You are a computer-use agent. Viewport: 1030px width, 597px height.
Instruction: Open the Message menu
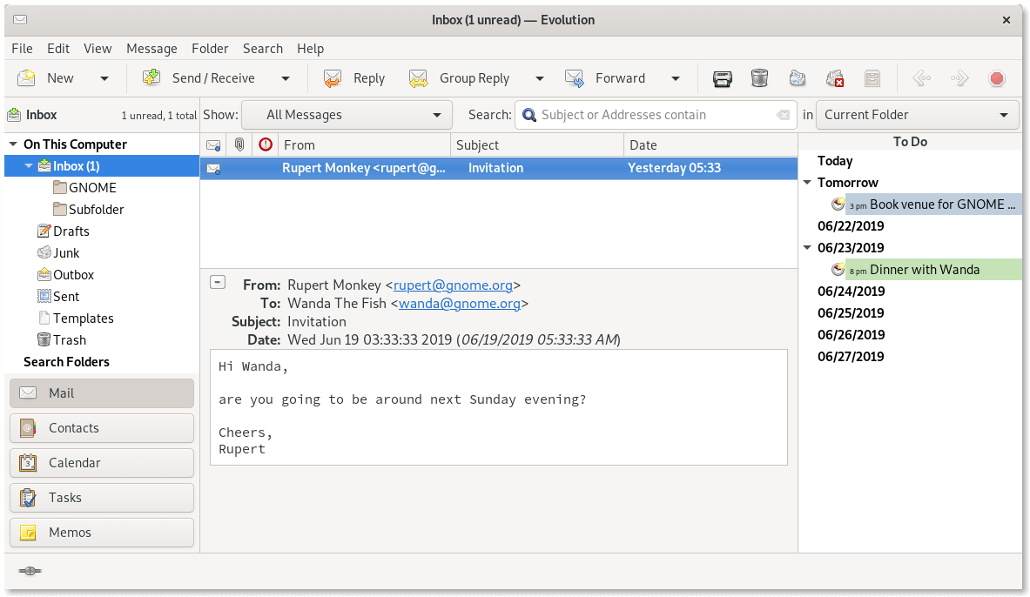(x=151, y=49)
